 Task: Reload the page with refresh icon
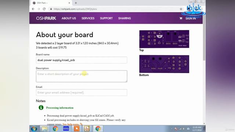(x=44, y=9)
